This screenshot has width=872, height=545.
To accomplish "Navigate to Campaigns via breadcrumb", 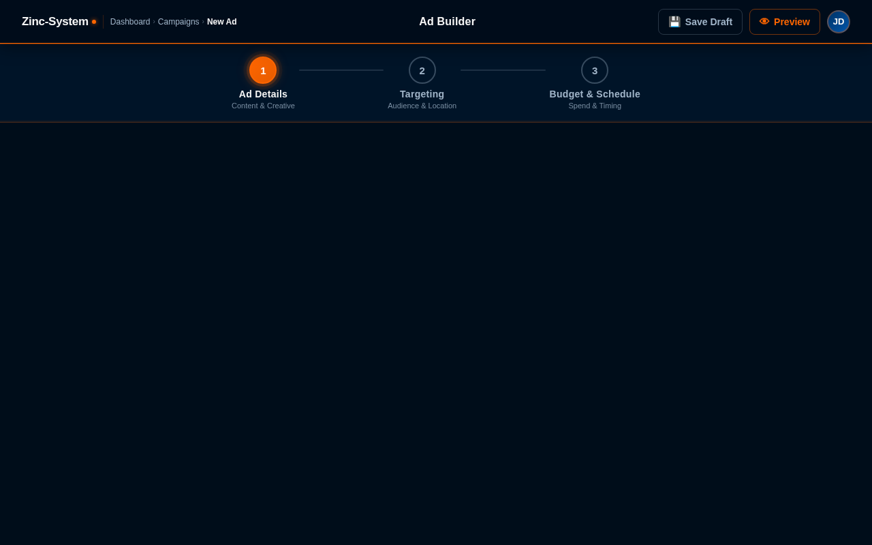I will [x=178, y=21].
